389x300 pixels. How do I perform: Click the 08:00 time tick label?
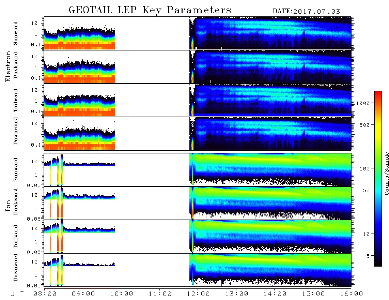point(45,294)
